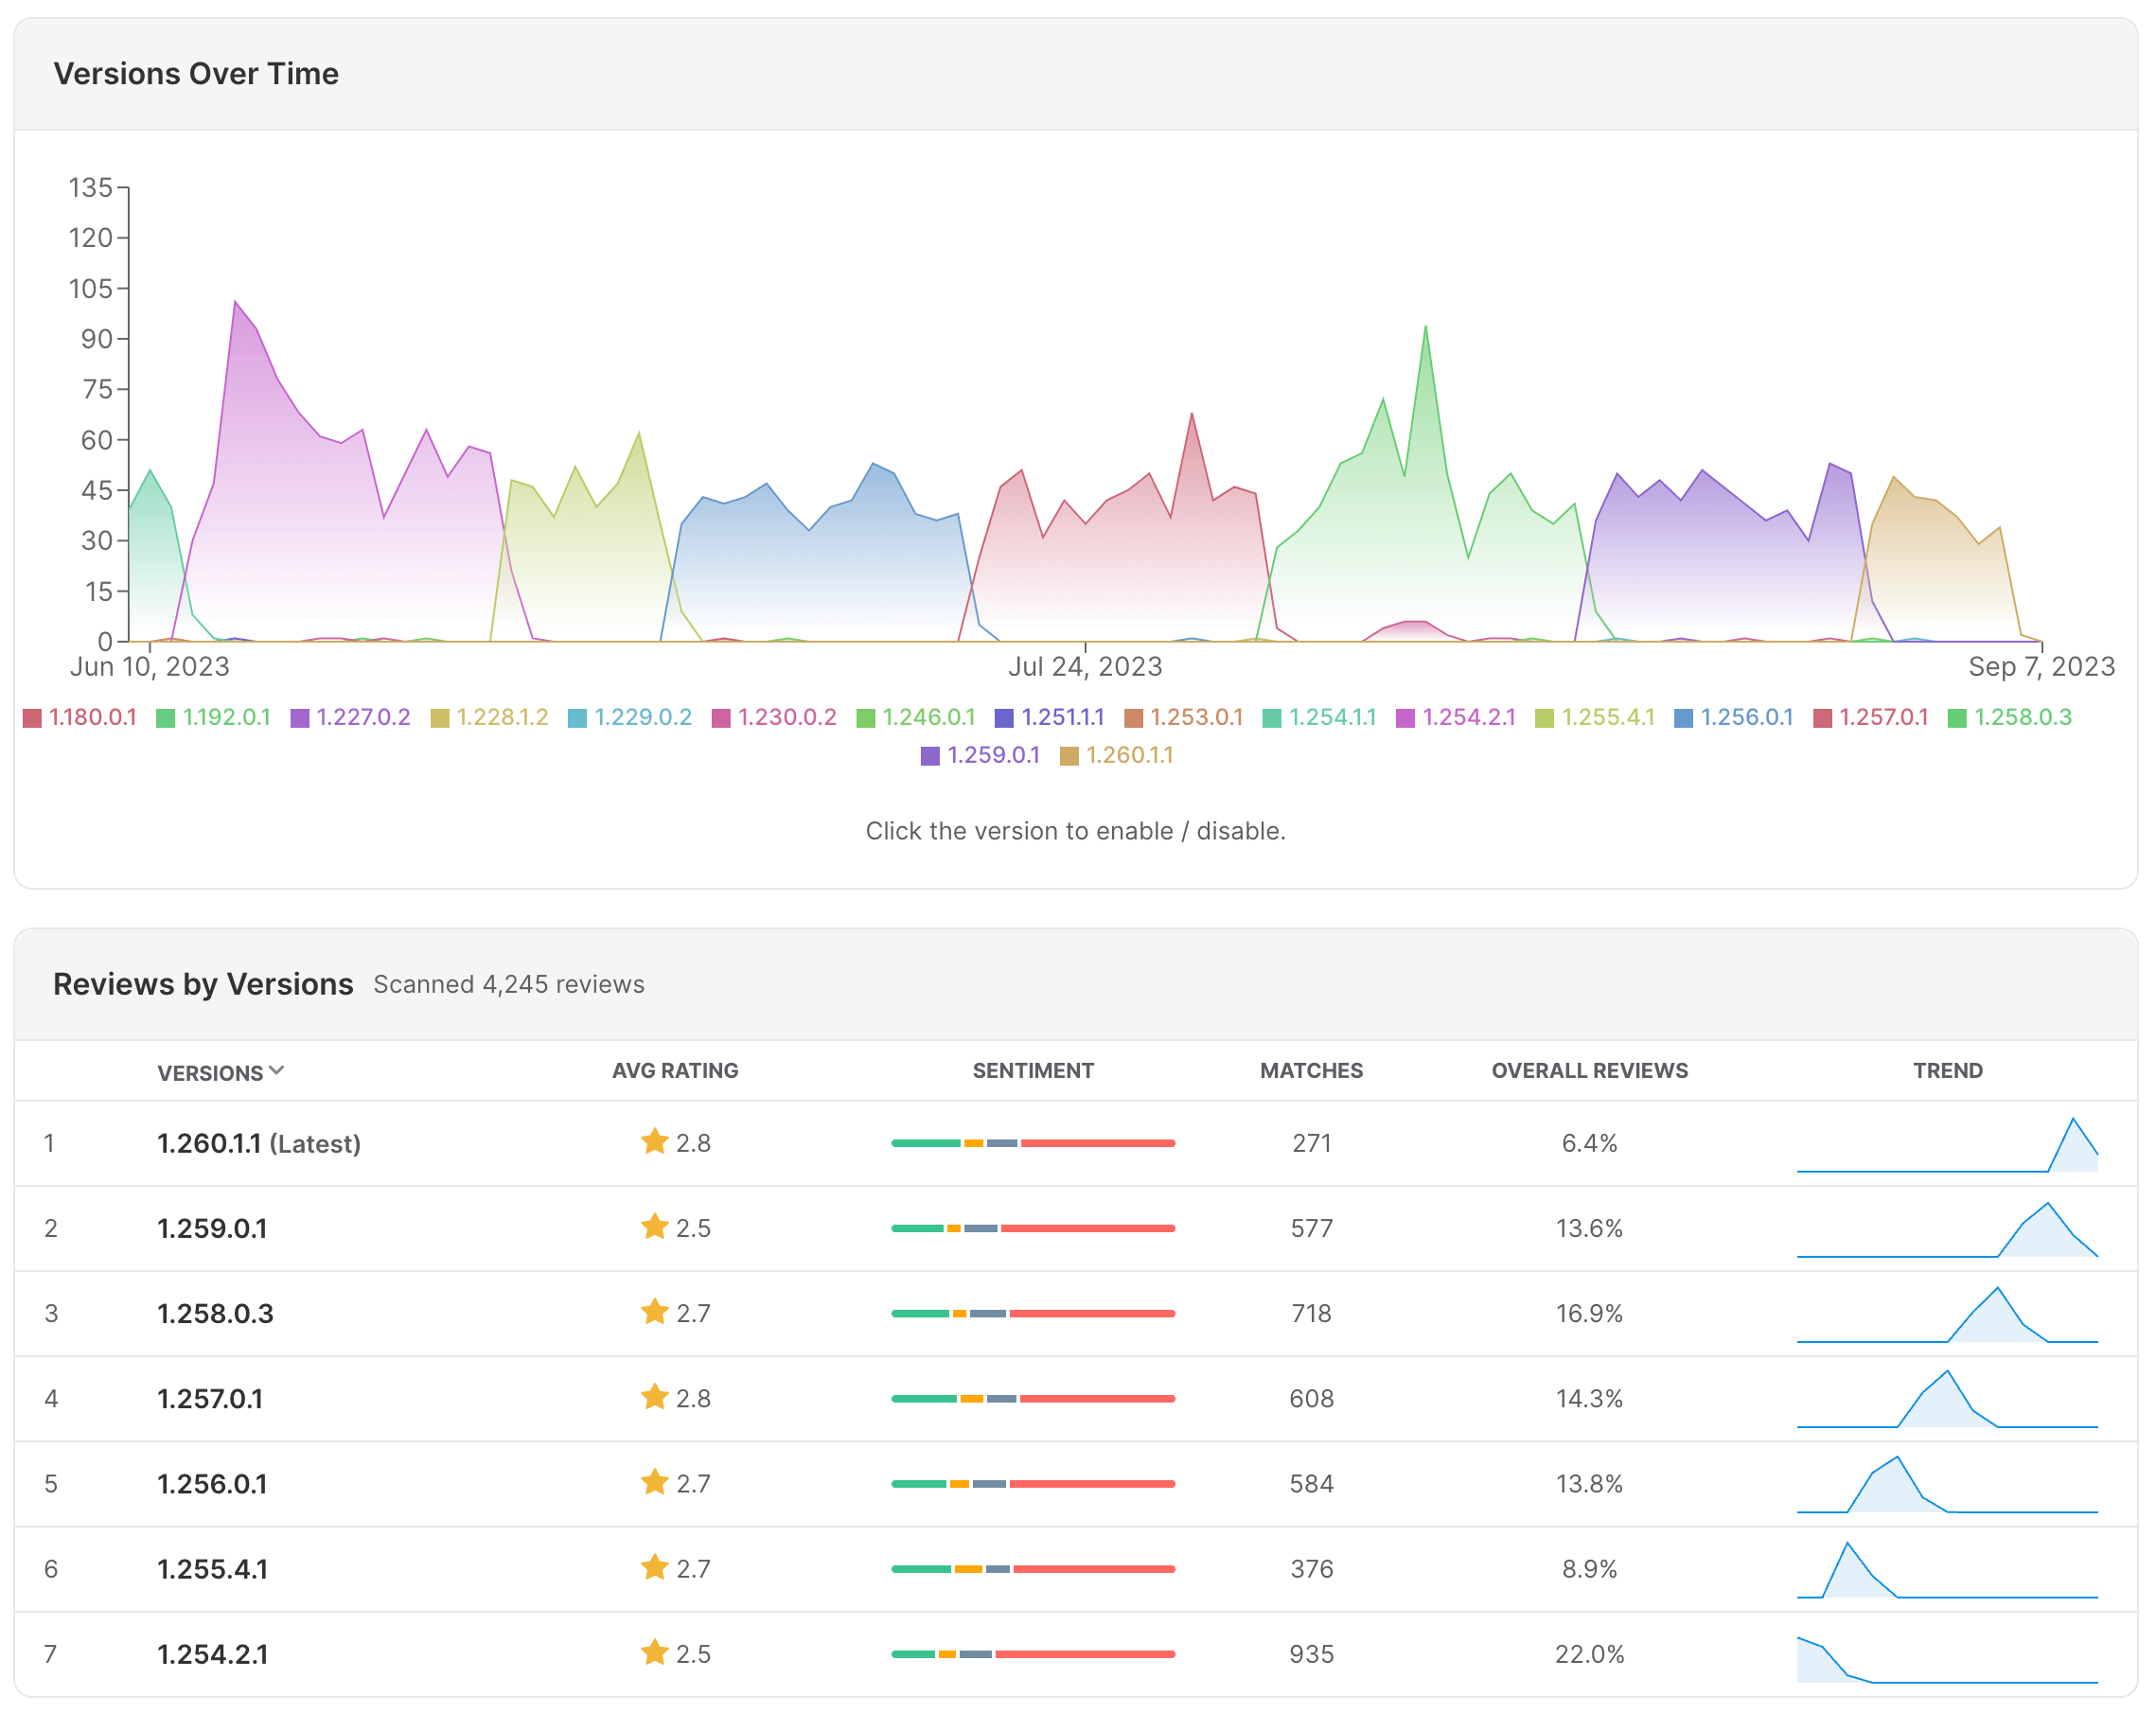Click matches count 718
The height and width of the screenshot is (1713, 2156).
1311,1313
